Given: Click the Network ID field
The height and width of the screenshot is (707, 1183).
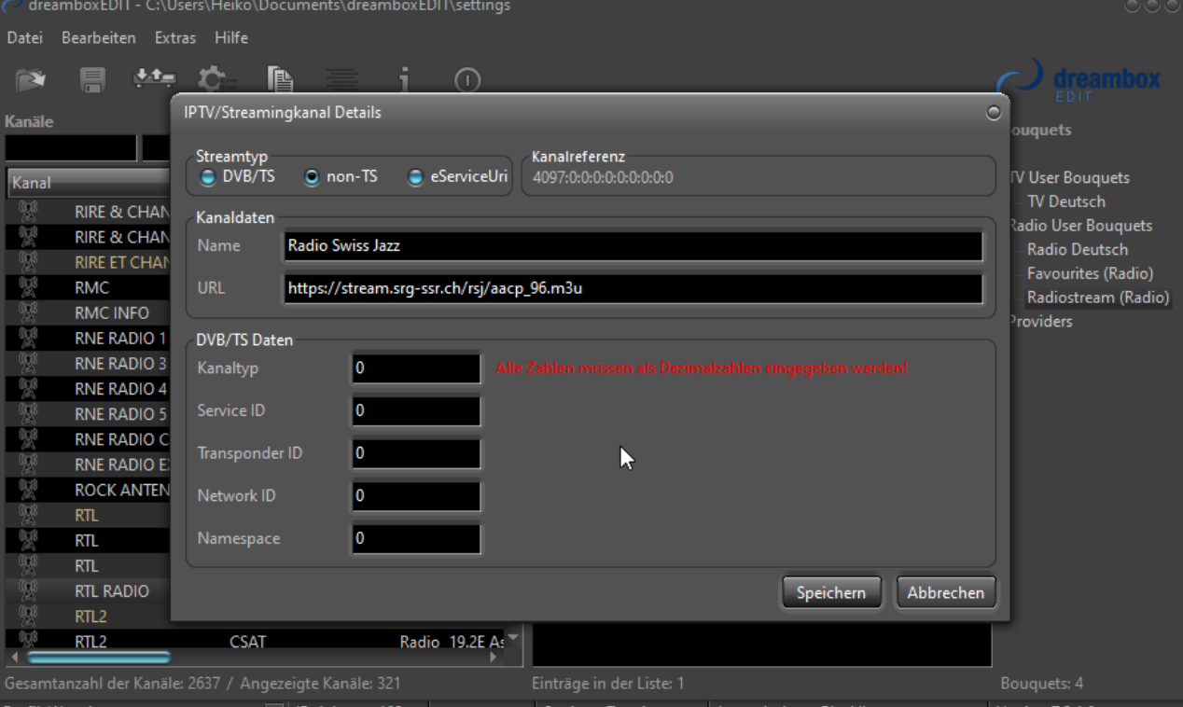Looking at the screenshot, I should point(416,496).
